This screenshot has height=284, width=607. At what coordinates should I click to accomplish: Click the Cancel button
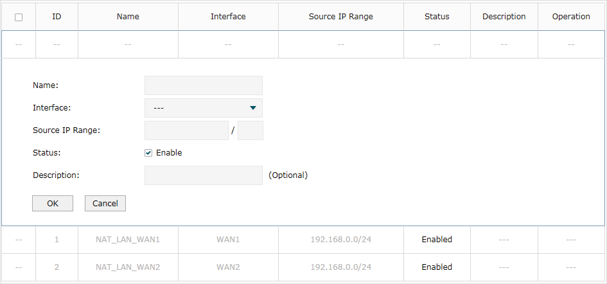click(x=105, y=204)
